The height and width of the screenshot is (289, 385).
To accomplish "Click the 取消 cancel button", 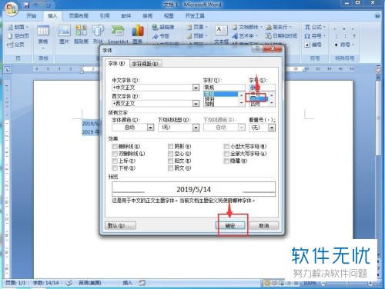I will coord(264,226).
